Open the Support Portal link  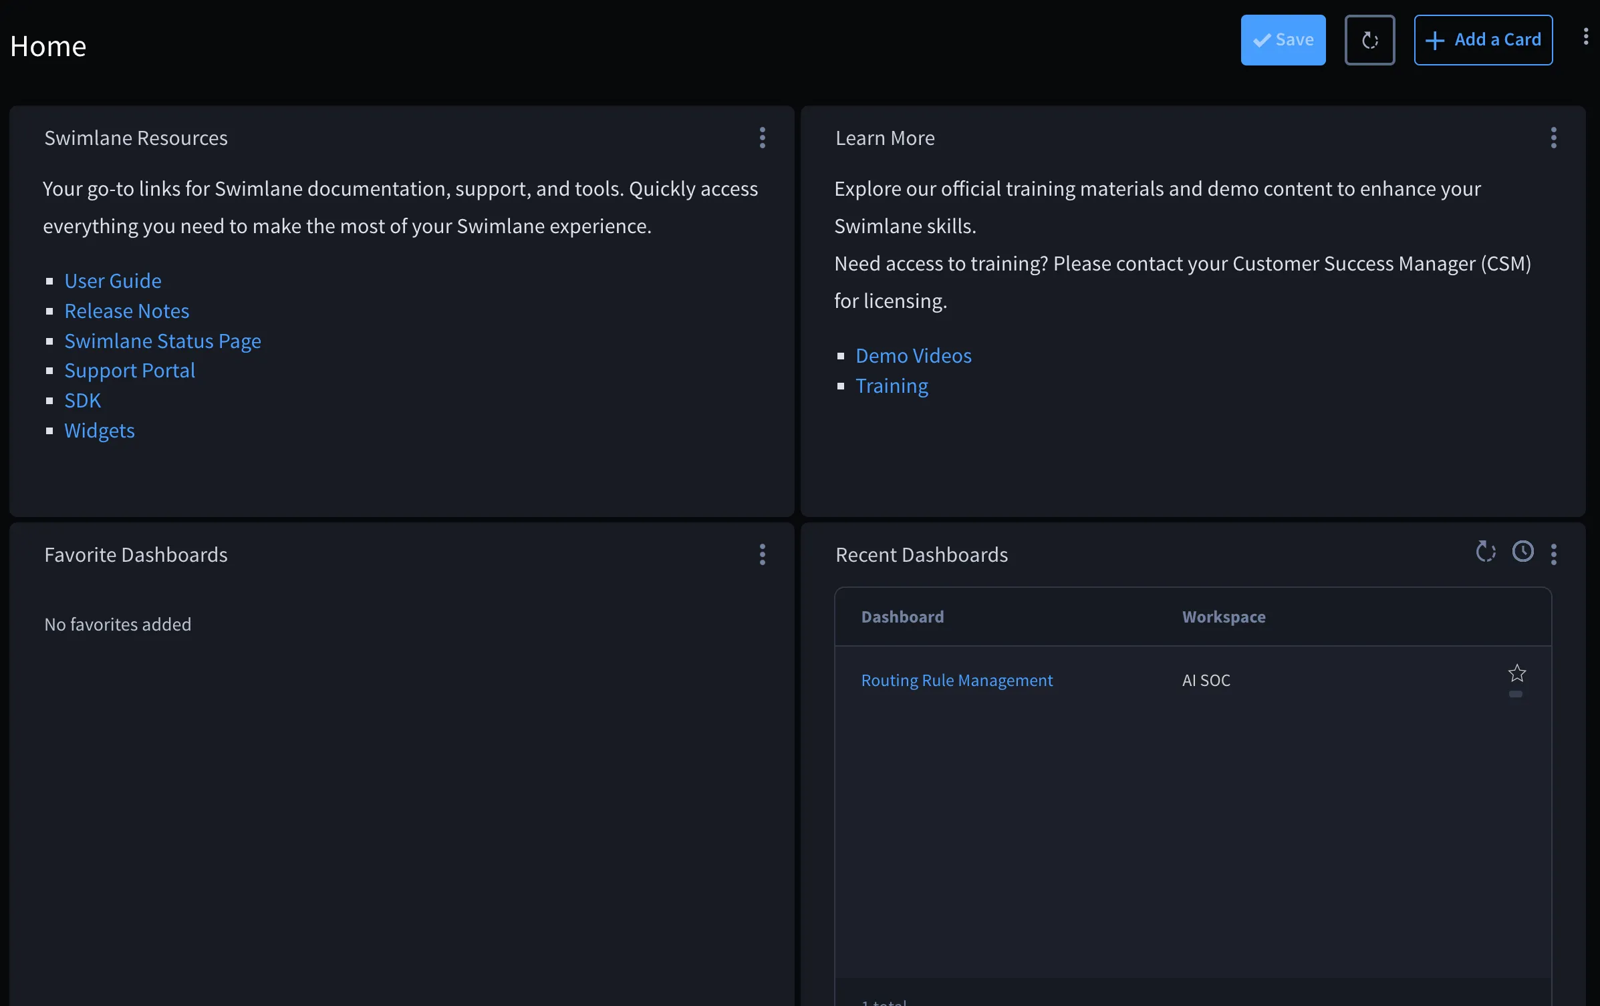click(x=130, y=370)
